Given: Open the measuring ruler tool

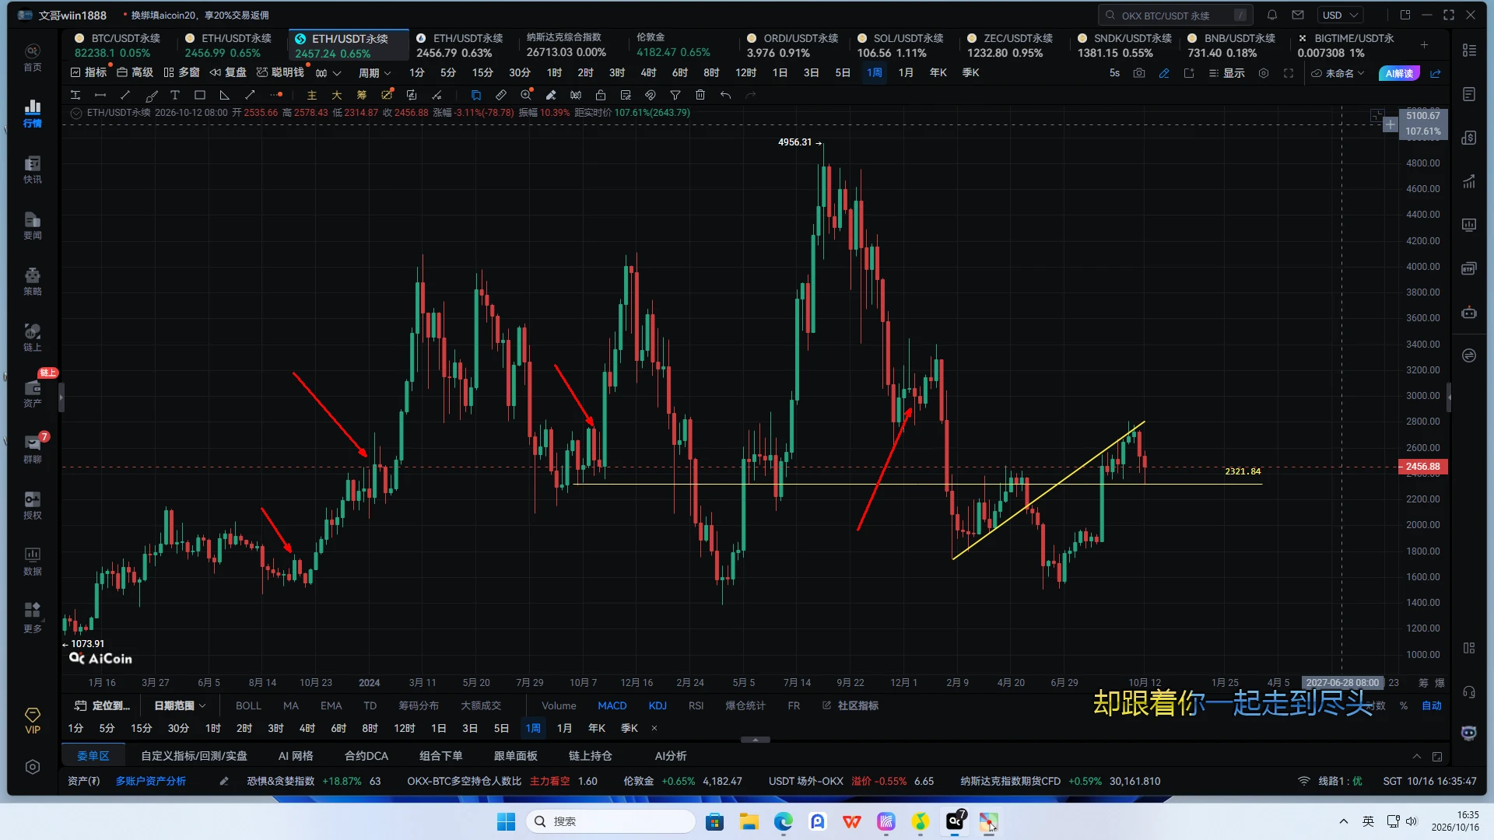Looking at the screenshot, I should pyautogui.click(x=501, y=95).
